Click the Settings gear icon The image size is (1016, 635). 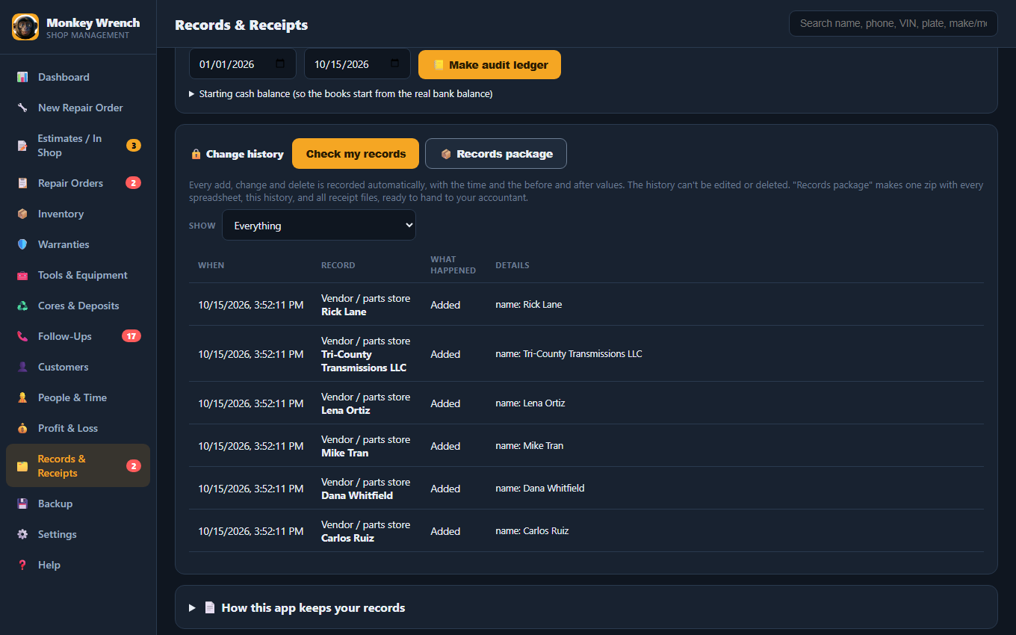22,534
